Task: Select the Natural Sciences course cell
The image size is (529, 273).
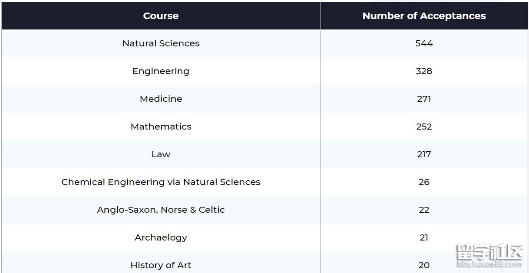Action: coord(161,43)
